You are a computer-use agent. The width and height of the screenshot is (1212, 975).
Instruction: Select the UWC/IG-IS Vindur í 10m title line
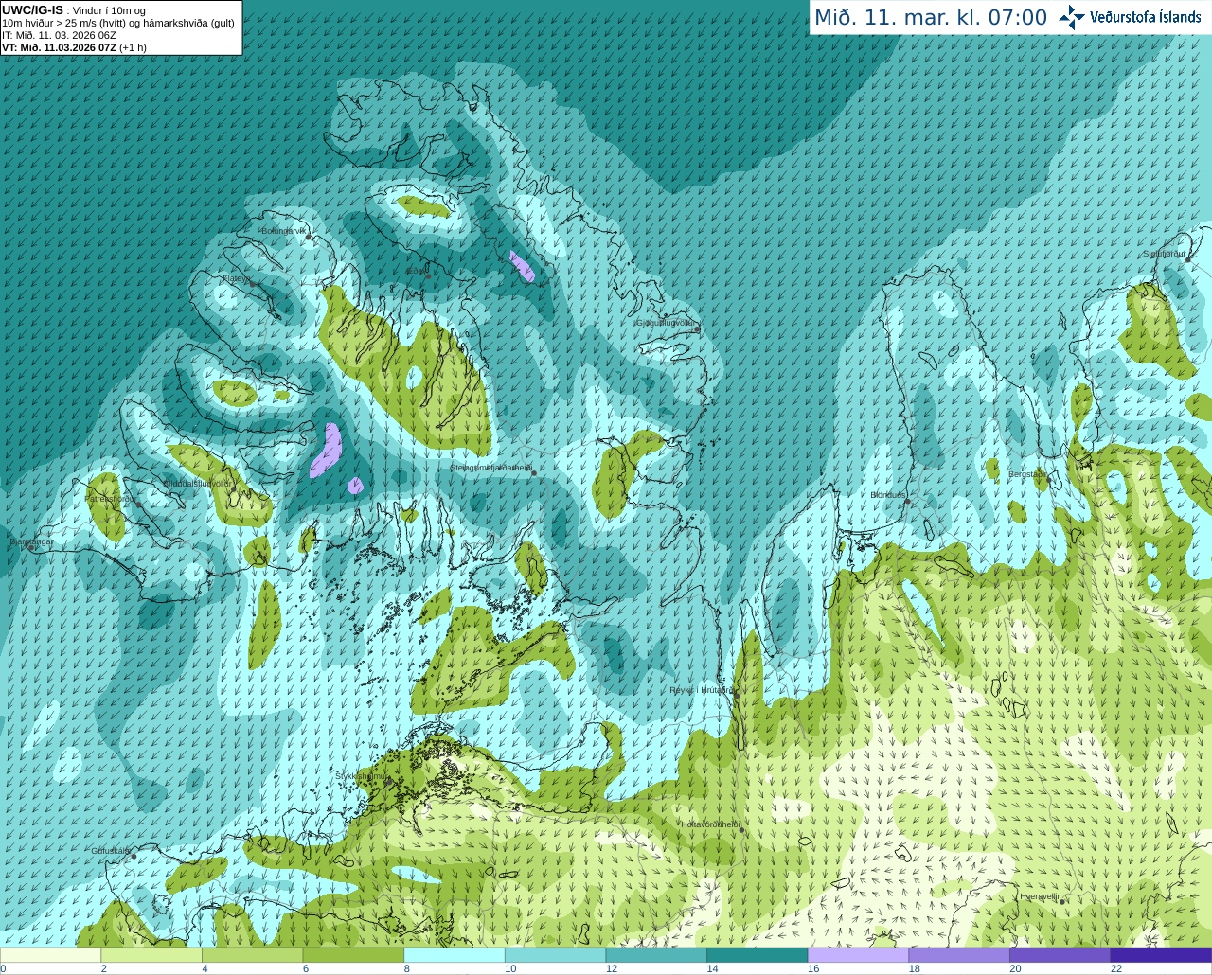coord(74,9)
